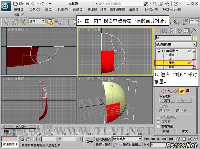
Task: Toggle 向量 filter checkbox
Action: point(177,111)
